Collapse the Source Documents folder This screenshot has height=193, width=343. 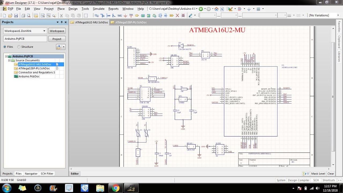tap(9, 61)
